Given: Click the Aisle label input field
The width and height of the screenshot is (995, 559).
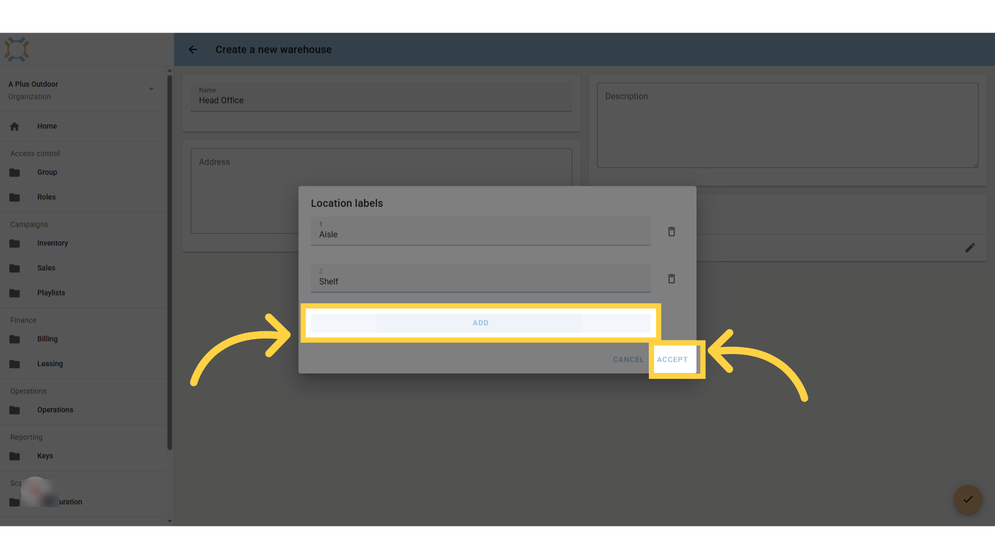Looking at the screenshot, I should pos(480,231).
